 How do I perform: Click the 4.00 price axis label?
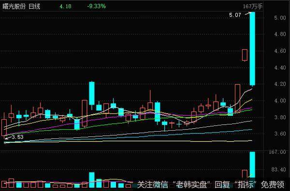[x=280, y=101]
